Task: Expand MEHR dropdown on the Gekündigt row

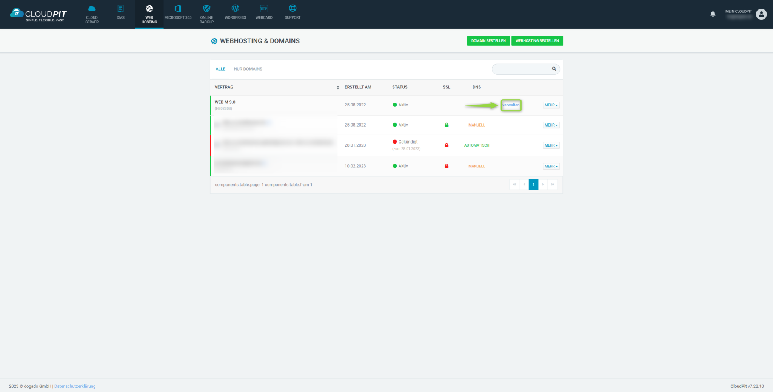Action: pos(551,145)
